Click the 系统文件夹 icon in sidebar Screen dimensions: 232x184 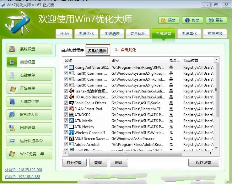point(12,102)
